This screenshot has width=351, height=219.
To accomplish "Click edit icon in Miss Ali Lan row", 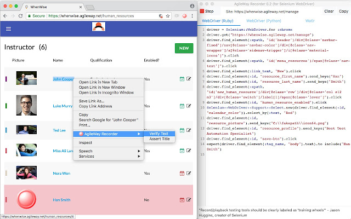I will (x=189, y=151).
